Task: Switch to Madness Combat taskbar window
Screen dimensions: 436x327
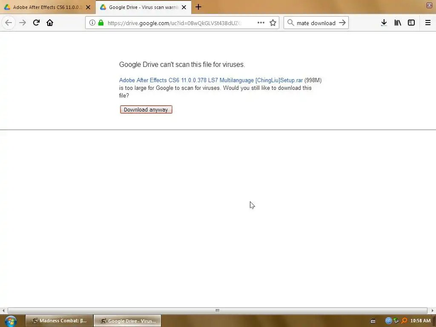Action: [59, 321]
